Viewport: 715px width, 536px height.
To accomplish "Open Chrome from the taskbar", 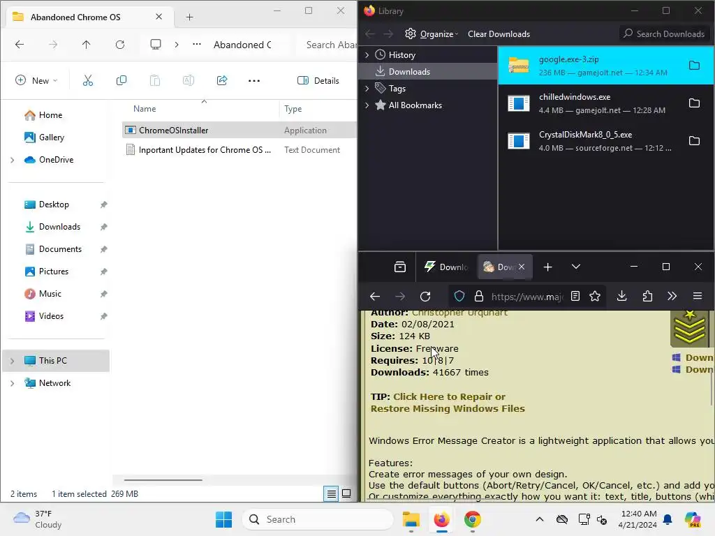I will (x=473, y=519).
